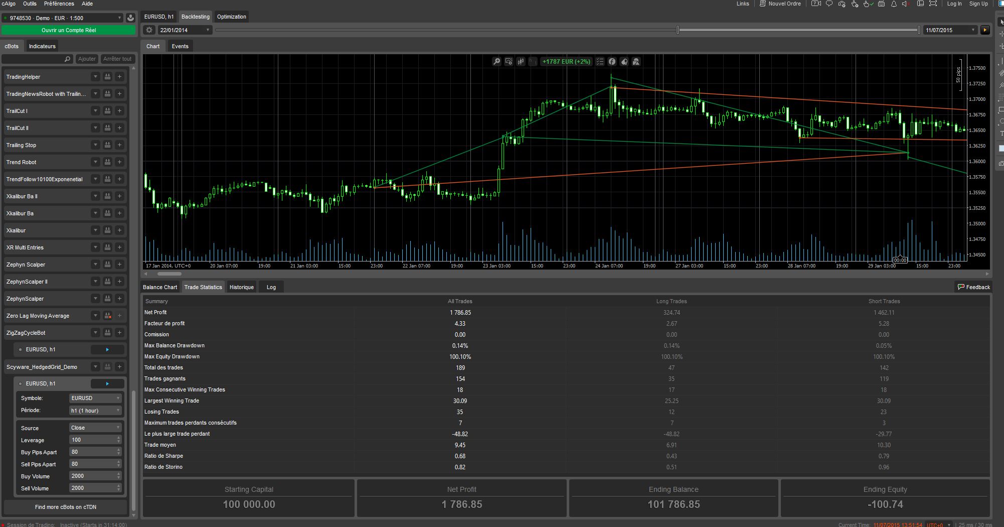Expand XR Multi Entries options dropdown arrow
Viewport: 1004px width, 527px height.
pos(95,247)
